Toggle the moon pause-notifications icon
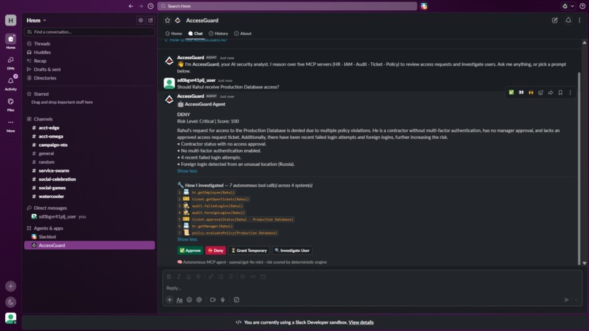 [x=10, y=302]
